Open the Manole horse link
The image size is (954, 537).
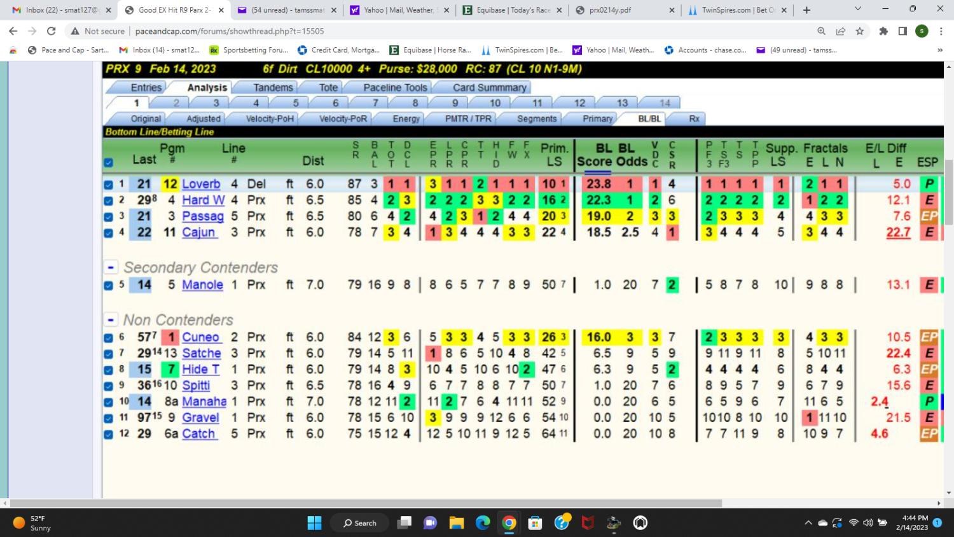[x=202, y=284]
